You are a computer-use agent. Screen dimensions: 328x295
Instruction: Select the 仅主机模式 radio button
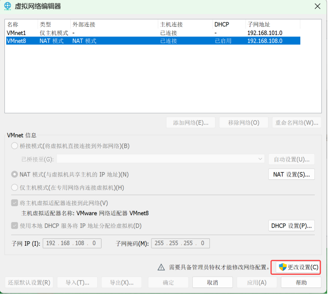click(x=14, y=188)
